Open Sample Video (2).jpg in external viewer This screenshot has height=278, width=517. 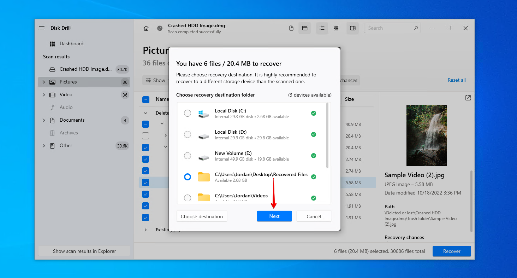pyautogui.click(x=468, y=98)
